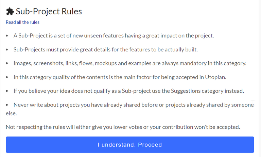Click the bullet dot before In this category quality
261x157 pixels.
(7, 77)
